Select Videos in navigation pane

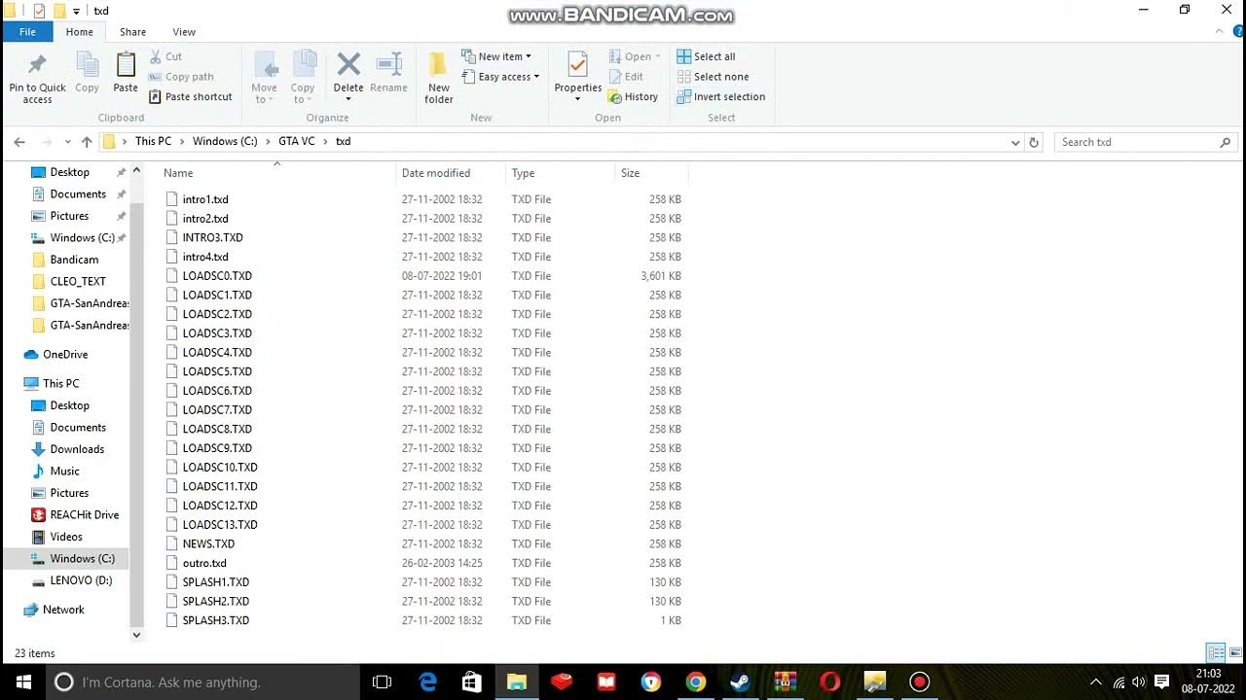(66, 537)
